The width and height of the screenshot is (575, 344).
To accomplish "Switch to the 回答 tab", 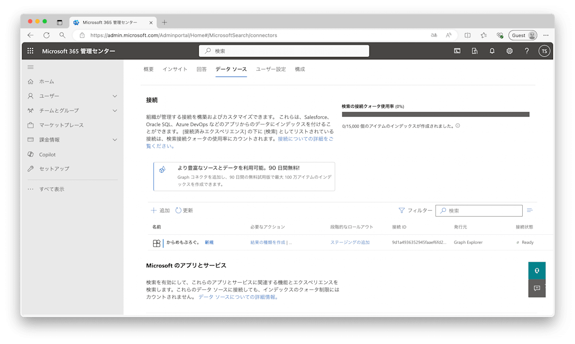I will click(x=202, y=69).
